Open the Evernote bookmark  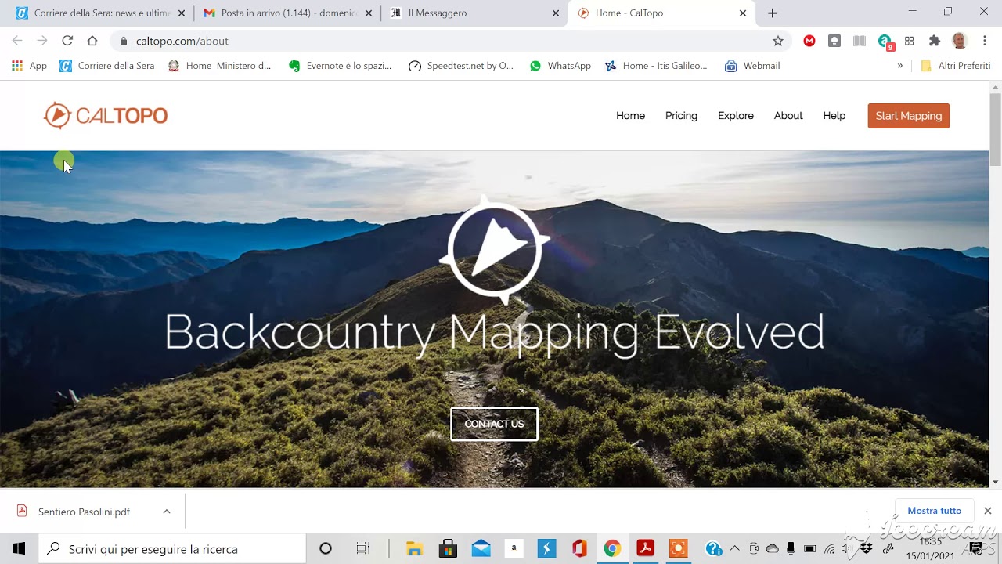(341, 66)
